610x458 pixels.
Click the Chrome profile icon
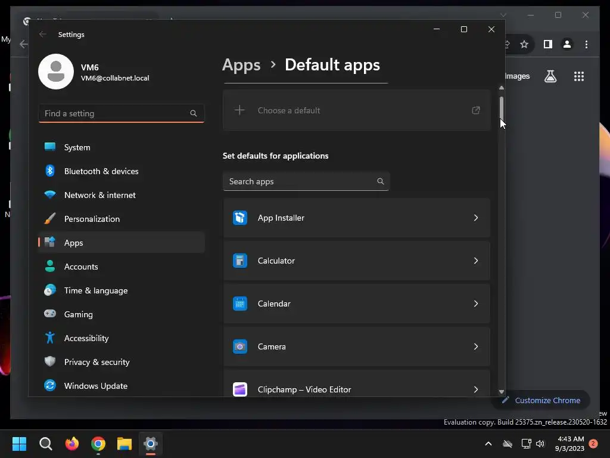pos(567,44)
